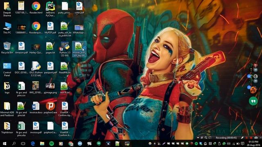Viewport: 262px width, 147px height.
Task: Select the This PC desktop icon
Action: pyautogui.click(x=7, y=26)
